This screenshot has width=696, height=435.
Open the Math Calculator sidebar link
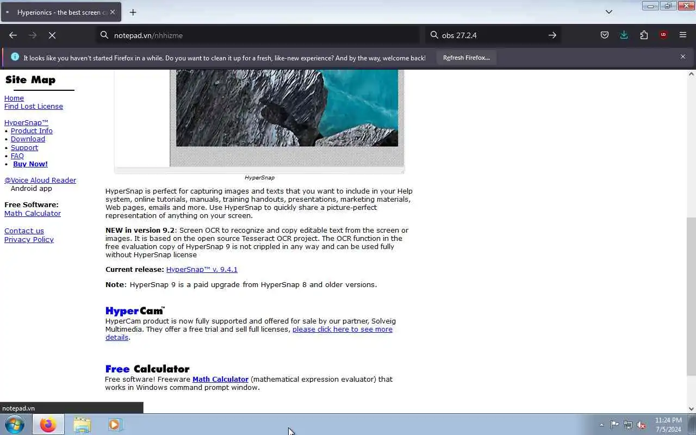tap(33, 214)
